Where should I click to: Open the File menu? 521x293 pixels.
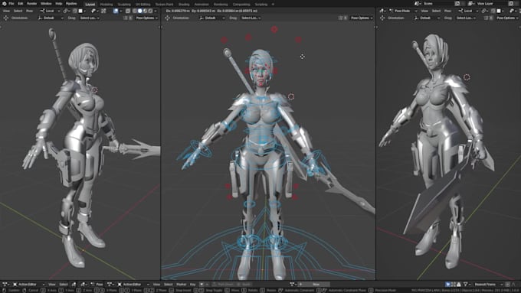[x=11, y=4]
